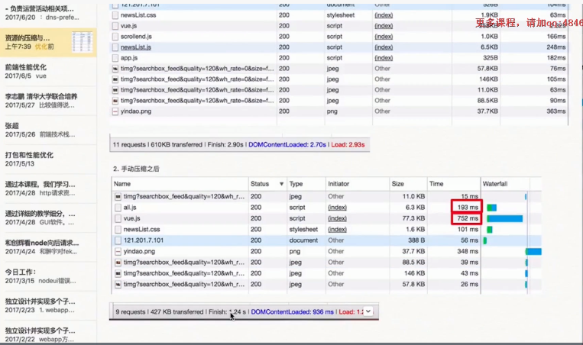Click the Waterfall column header
The height and width of the screenshot is (345, 583).
(x=496, y=184)
